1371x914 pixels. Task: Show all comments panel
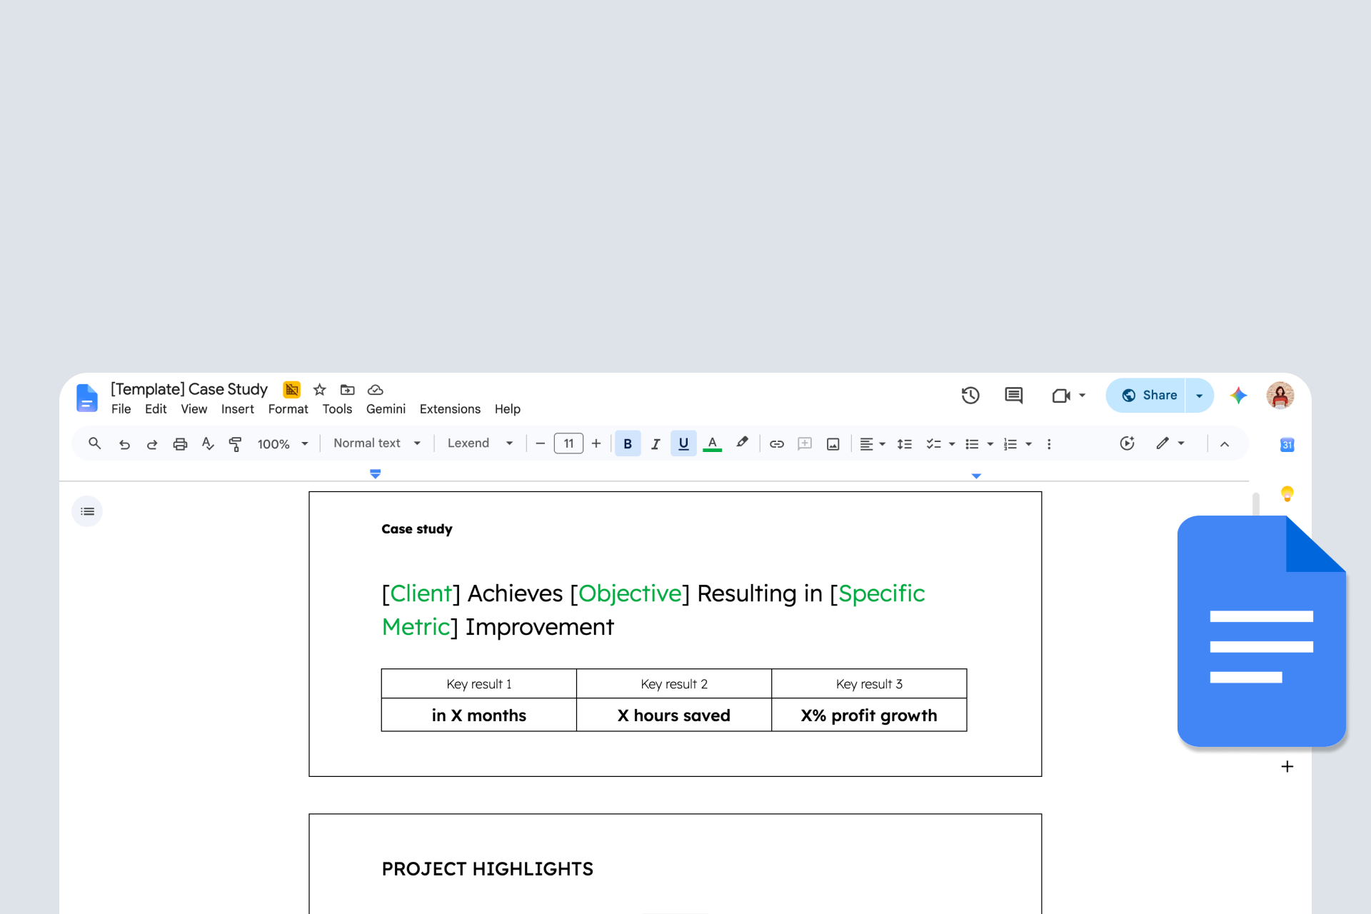[1013, 396]
